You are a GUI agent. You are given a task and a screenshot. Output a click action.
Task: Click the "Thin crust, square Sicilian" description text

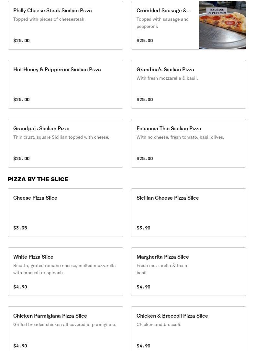pos(61,137)
